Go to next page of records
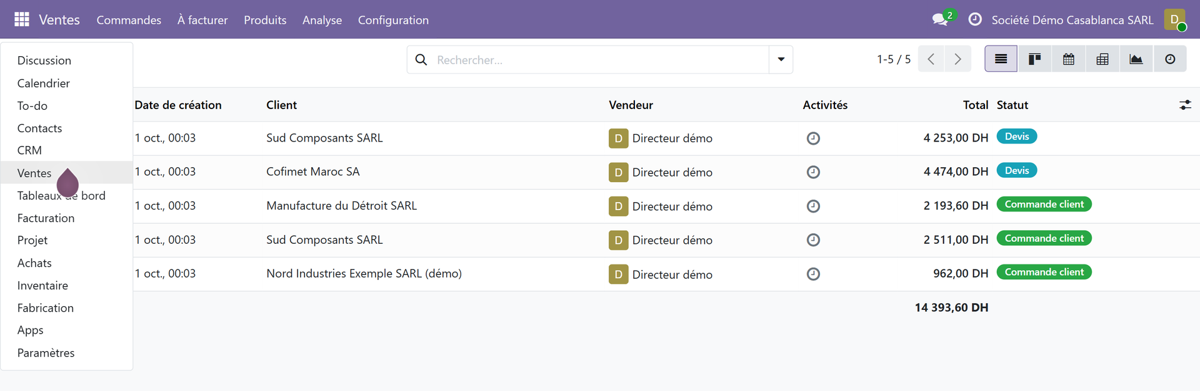Image resolution: width=1200 pixels, height=391 pixels. pyautogui.click(x=957, y=59)
